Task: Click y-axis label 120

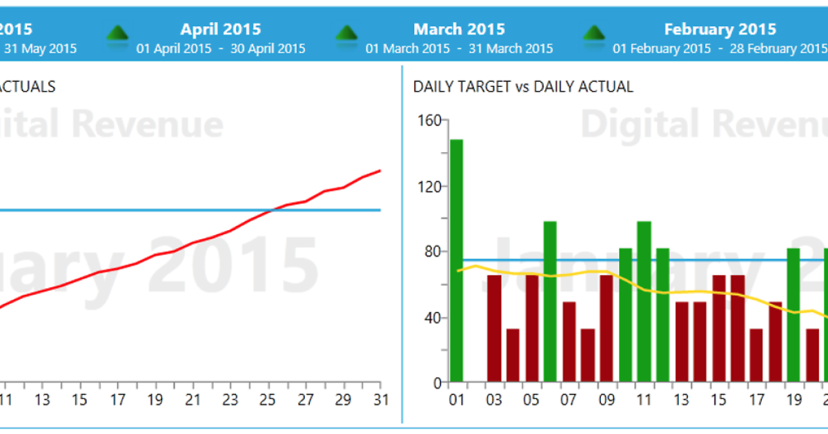Action: click(x=430, y=186)
